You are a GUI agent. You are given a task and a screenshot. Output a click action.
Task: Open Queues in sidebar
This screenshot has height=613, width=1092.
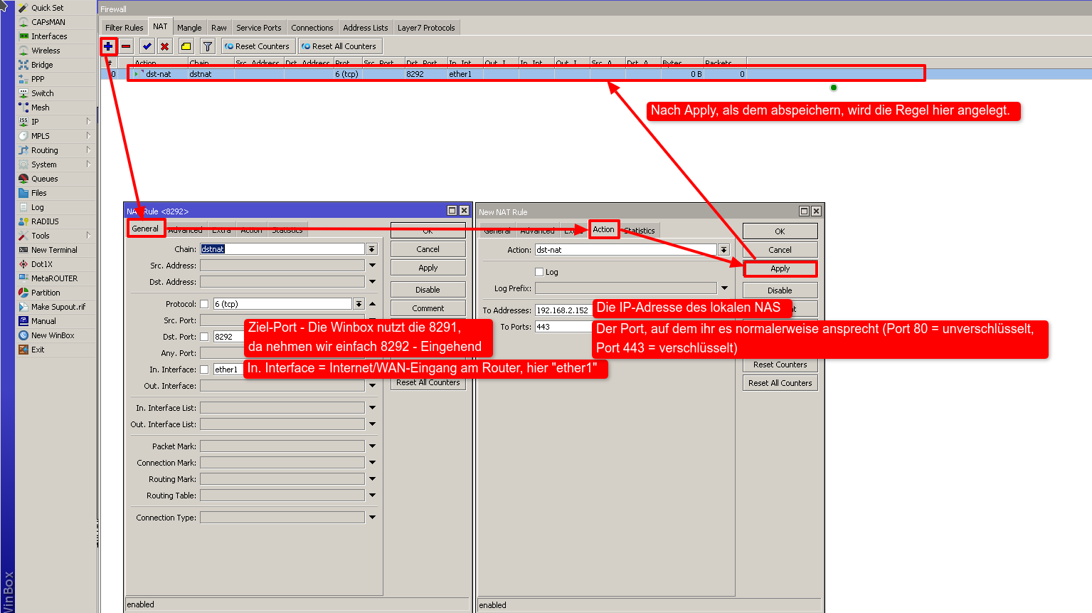pos(44,179)
